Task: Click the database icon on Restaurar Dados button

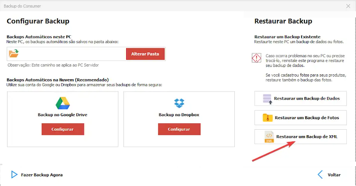Action: point(268,99)
